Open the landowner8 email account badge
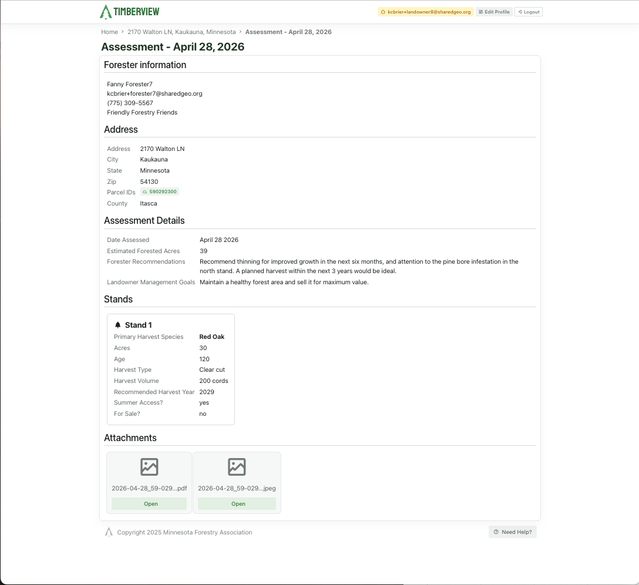639x585 pixels. pos(425,12)
